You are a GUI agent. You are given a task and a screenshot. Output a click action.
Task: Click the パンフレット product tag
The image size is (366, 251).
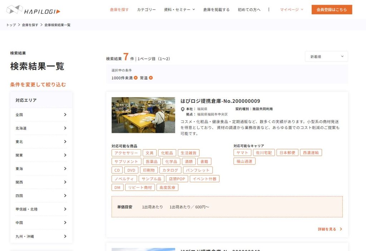[x=198, y=170]
